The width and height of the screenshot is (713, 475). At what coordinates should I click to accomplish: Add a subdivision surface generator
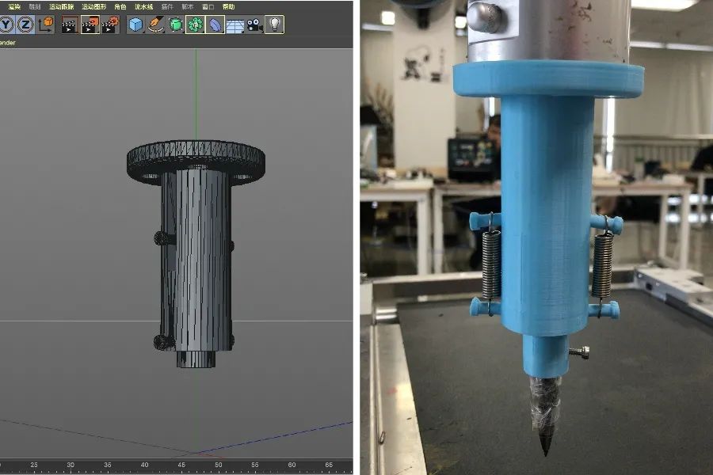(176, 25)
